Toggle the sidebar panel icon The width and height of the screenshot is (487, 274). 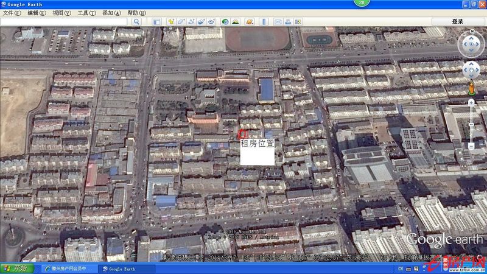(156, 22)
